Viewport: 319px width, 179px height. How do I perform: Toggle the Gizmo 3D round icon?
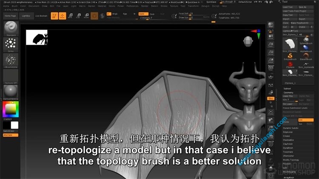coord(94,16)
